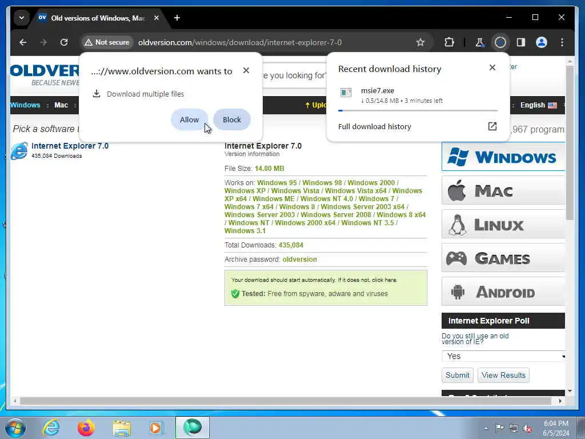Click the msie7.exe download progress bar
Screen dimensions: 585x439
[x=418, y=110]
